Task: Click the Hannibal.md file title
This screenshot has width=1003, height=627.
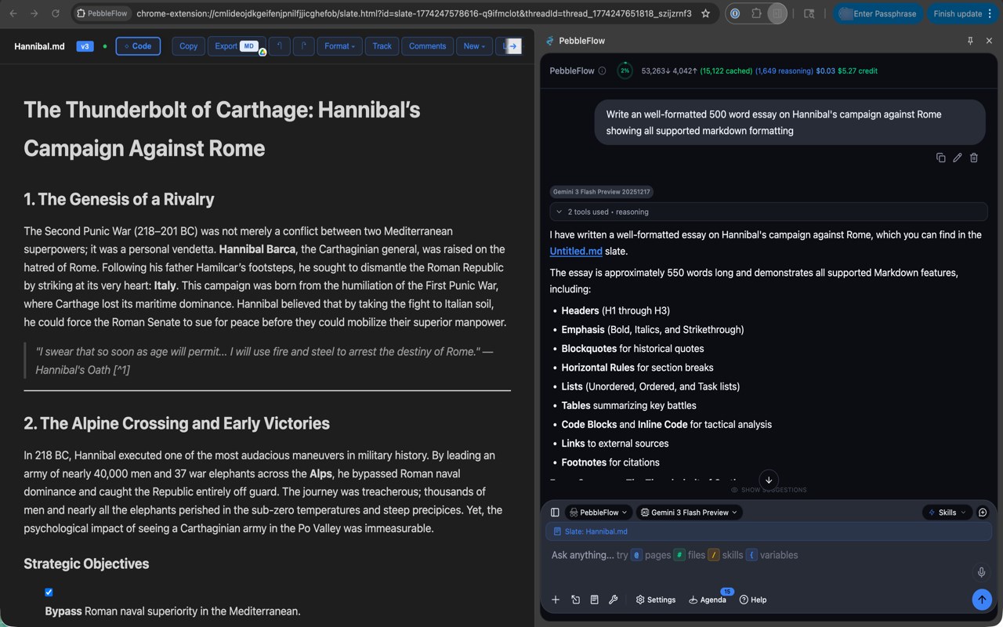Action: coord(39,46)
